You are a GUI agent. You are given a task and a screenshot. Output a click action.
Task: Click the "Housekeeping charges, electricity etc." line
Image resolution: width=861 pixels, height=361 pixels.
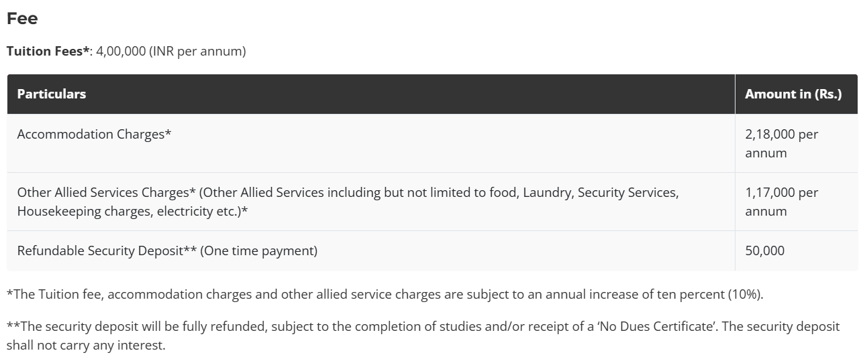(x=133, y=211)
